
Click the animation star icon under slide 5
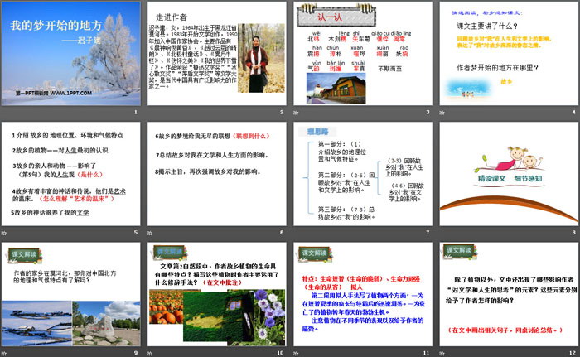tap(3, 233)
